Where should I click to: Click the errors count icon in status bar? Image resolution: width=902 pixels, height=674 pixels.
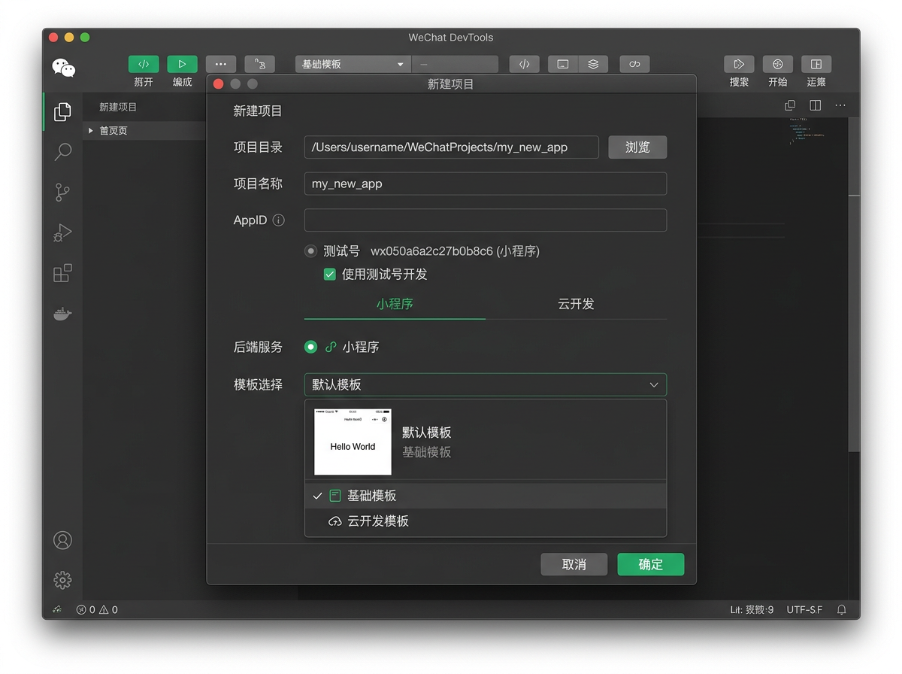point(82,610)
